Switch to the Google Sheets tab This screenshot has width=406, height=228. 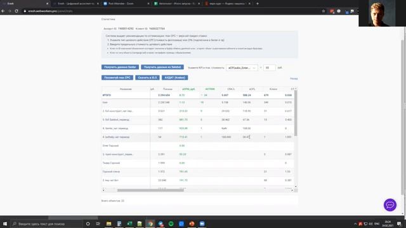click(176, 4)
